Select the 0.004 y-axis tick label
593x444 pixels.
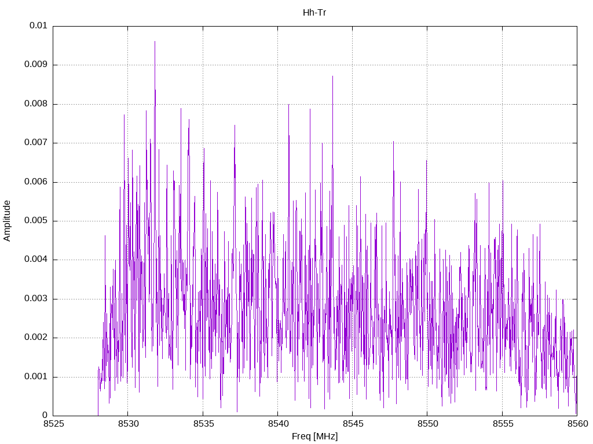coord(36,260)
